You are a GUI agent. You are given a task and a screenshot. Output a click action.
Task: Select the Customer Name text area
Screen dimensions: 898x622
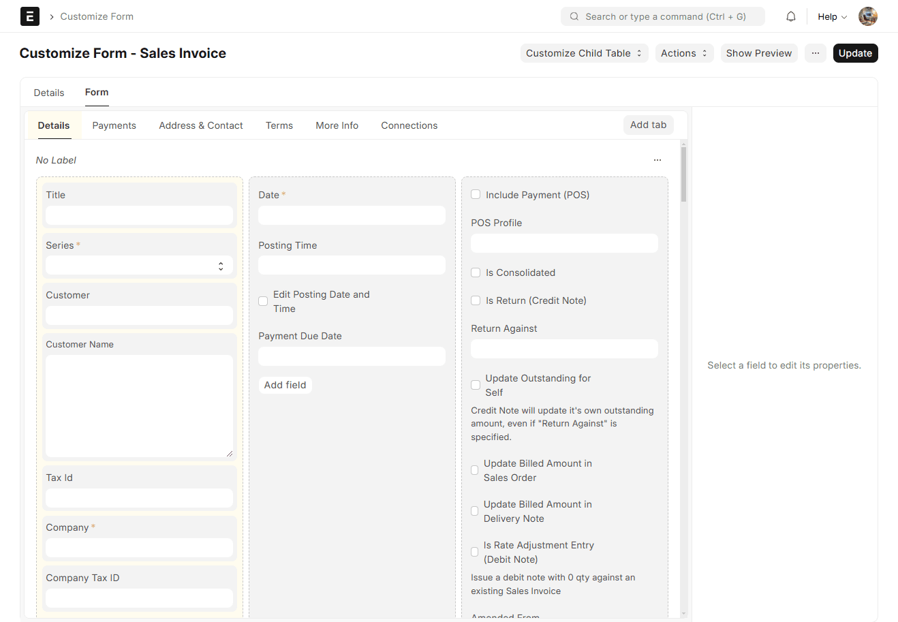pyautogui.click(x=139, y=406)
